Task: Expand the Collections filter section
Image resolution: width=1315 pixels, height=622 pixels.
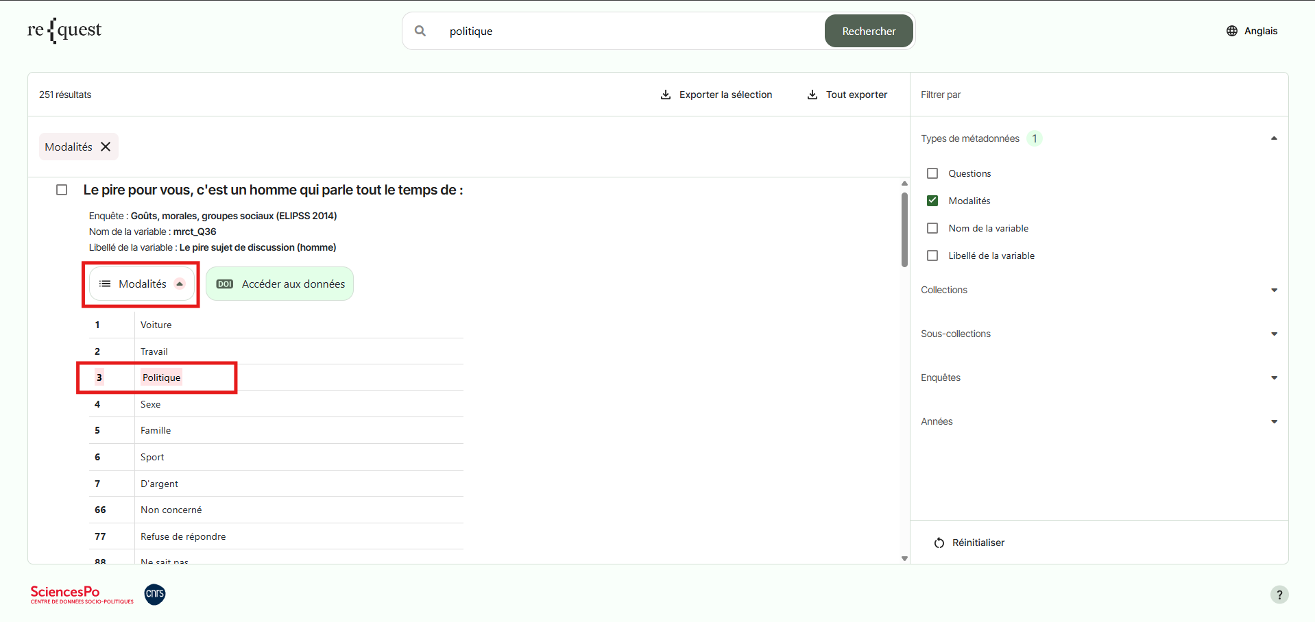Action: 1274,290
